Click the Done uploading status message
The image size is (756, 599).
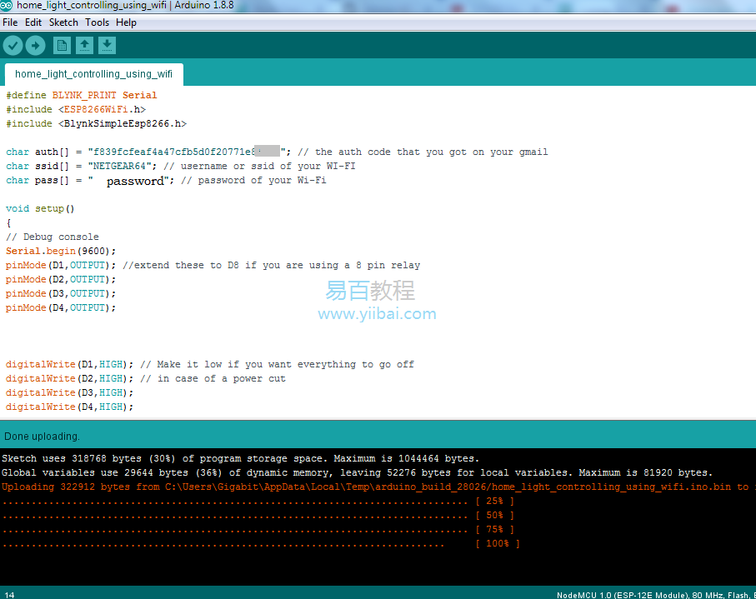[42, 437]
